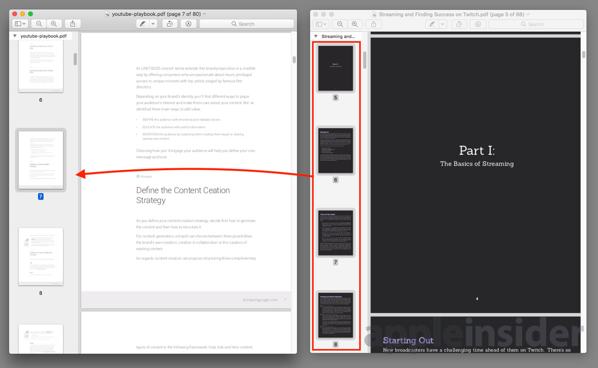Viewport: 598px width, 368px height.
Task: Zoom out on youtube-playbook.pdf
Action: coord(39,24)
